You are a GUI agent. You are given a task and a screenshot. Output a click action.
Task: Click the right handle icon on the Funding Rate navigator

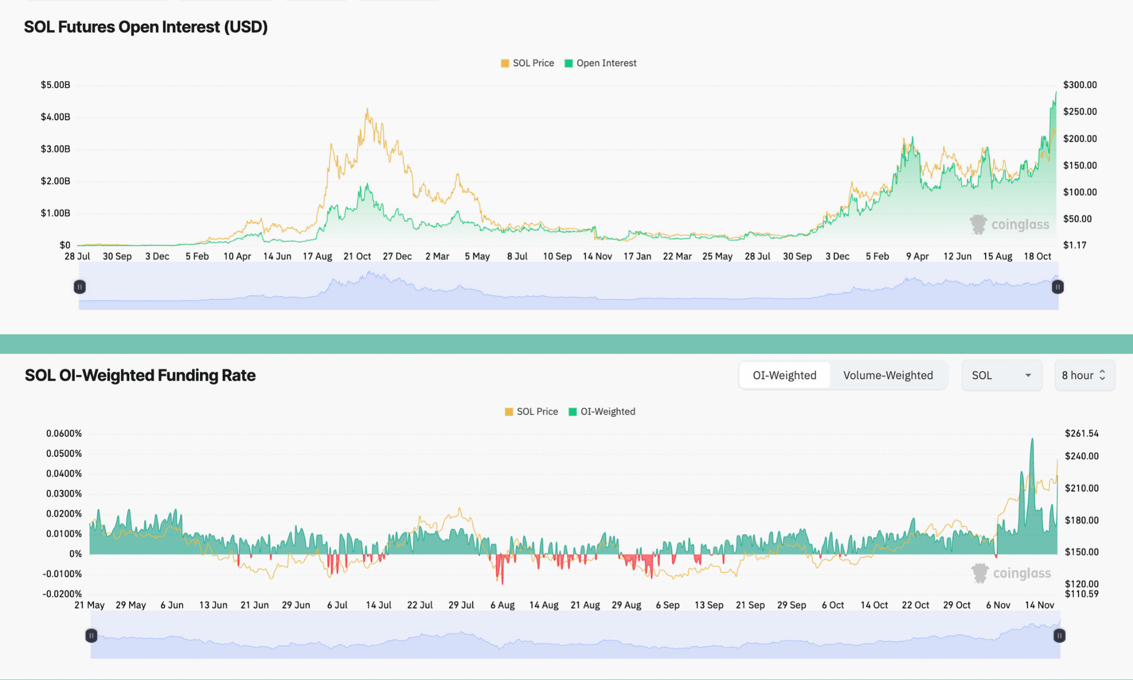tap(1059, 635)
